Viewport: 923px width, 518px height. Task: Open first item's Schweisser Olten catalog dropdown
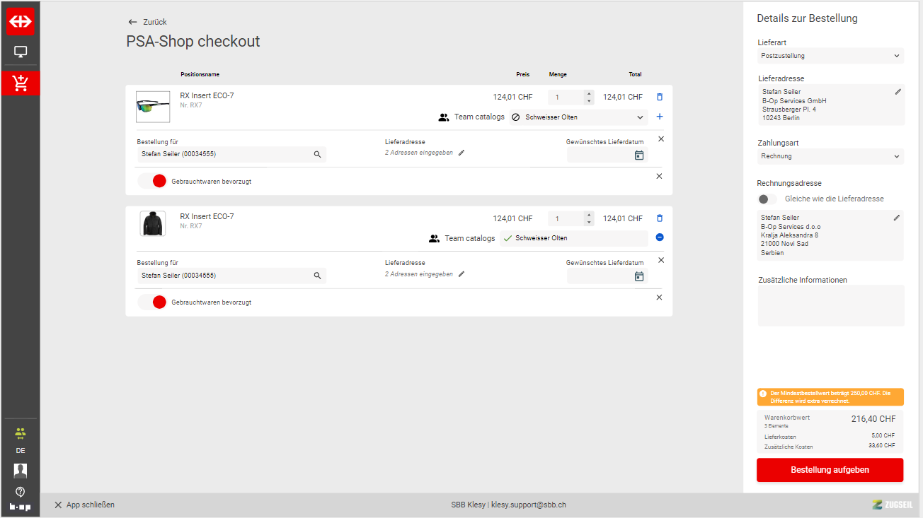(x=578, y=117)
